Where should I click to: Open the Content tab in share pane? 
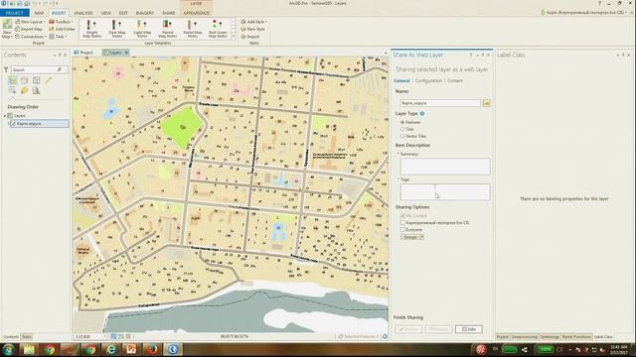click(x=455, y=80)
